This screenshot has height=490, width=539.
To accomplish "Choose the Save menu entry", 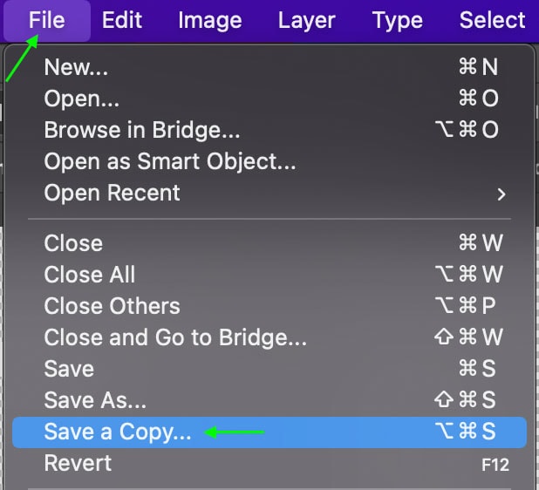I will [69, 369].
